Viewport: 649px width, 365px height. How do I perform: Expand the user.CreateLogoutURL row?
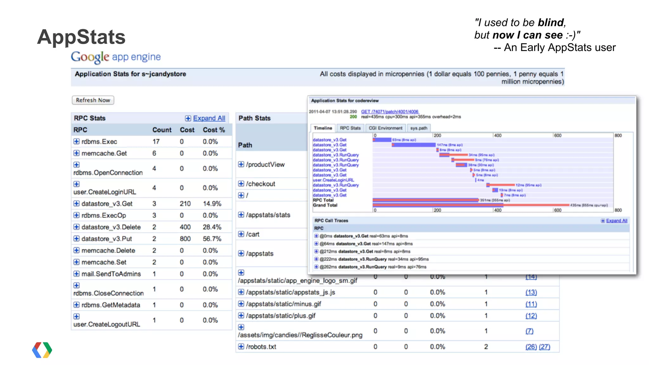(x=76, y=316)
